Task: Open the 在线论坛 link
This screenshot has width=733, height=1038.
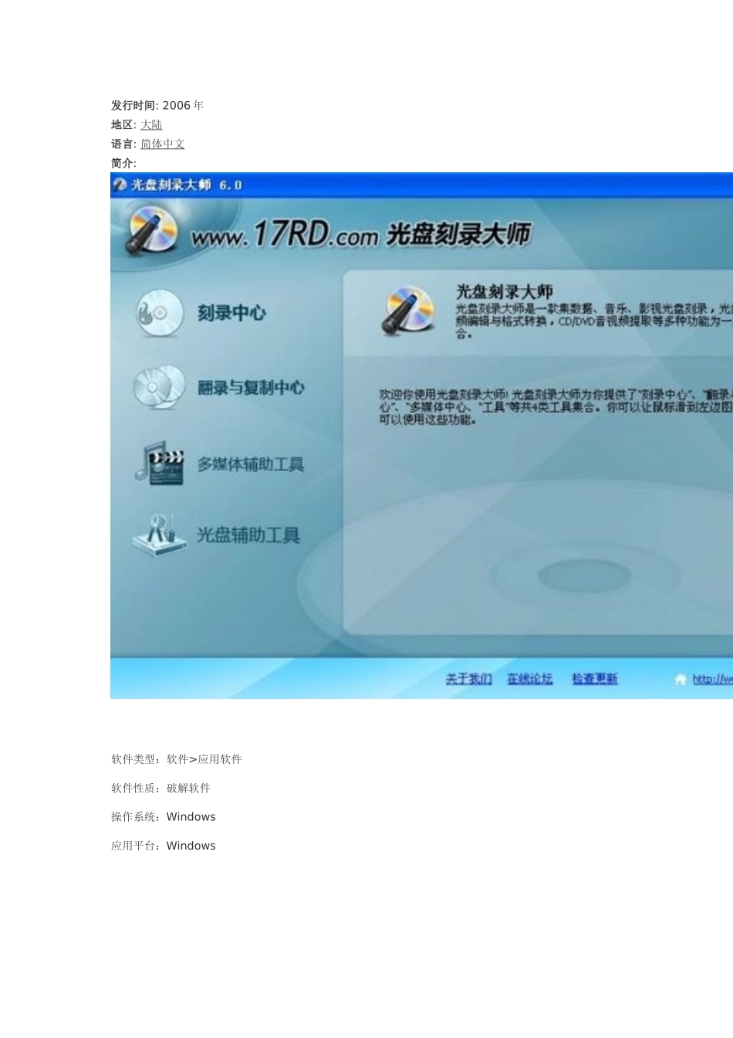Action: coord(529,679)
